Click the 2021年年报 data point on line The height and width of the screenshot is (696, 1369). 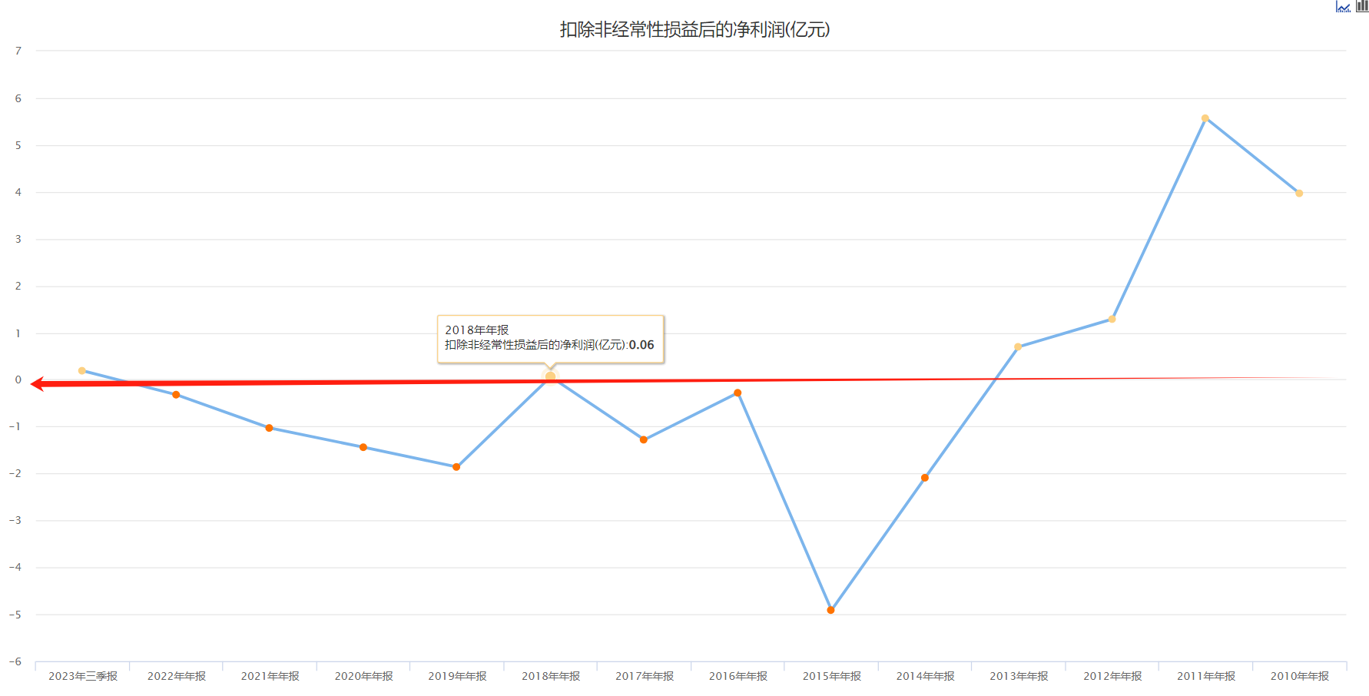click(x=270, y=428)
